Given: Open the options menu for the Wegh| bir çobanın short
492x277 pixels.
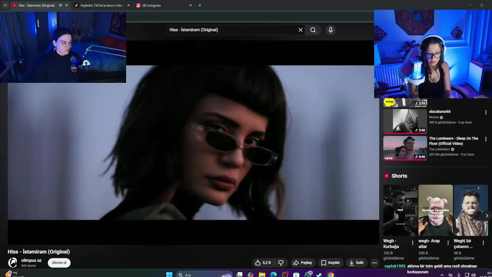Looking at the screenshot, I should pyautogui.click(x=484, y=243).
